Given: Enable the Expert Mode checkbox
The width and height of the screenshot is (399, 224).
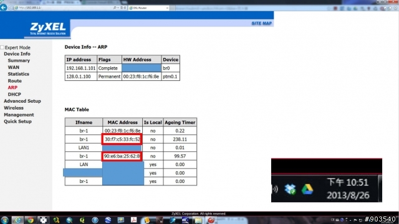Looking at the screenshot, I should click(x=2, y=47).
